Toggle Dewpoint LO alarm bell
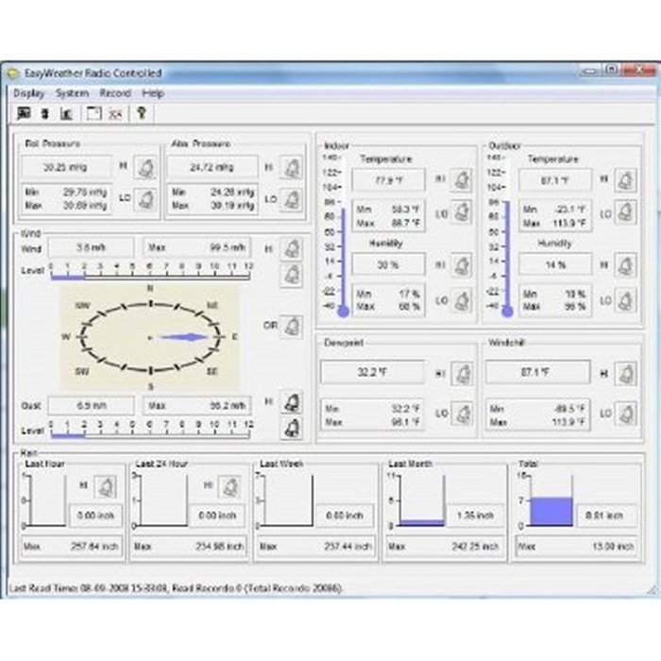The width and height of the screenshot is (661, 661). tap(462, 414)
